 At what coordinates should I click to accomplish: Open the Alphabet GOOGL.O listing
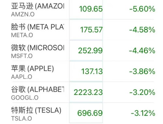82,92
